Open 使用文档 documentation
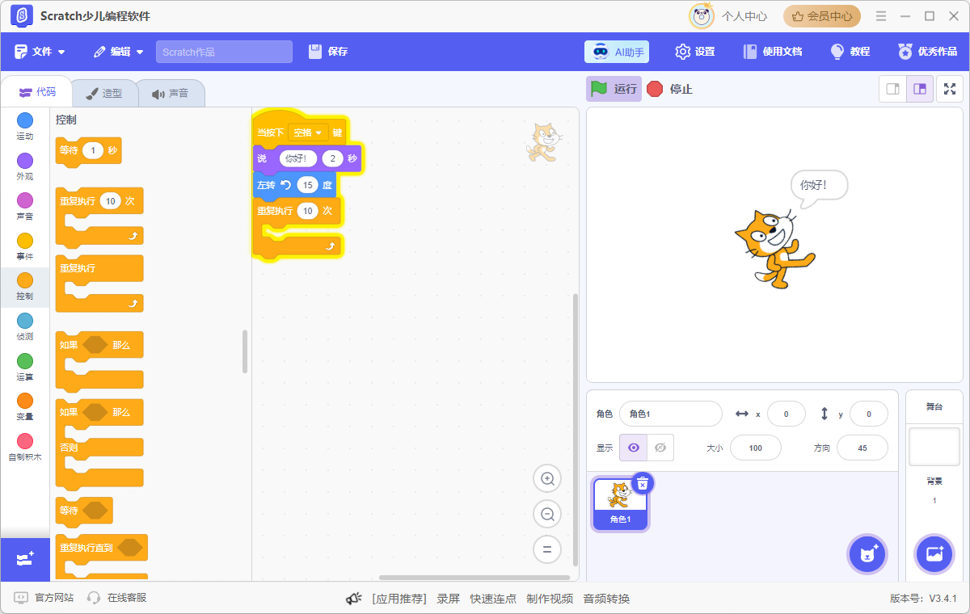Image resolution: width=970 pixels, height=614 pixels. coord(773,52)
